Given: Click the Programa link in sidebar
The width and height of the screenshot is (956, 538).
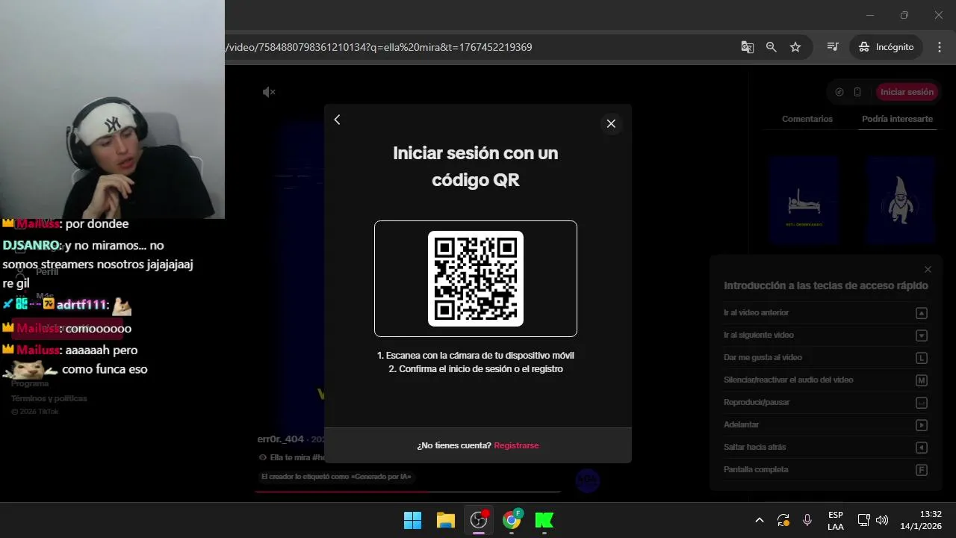Looking at the screenshot, I should click(30, 383).
